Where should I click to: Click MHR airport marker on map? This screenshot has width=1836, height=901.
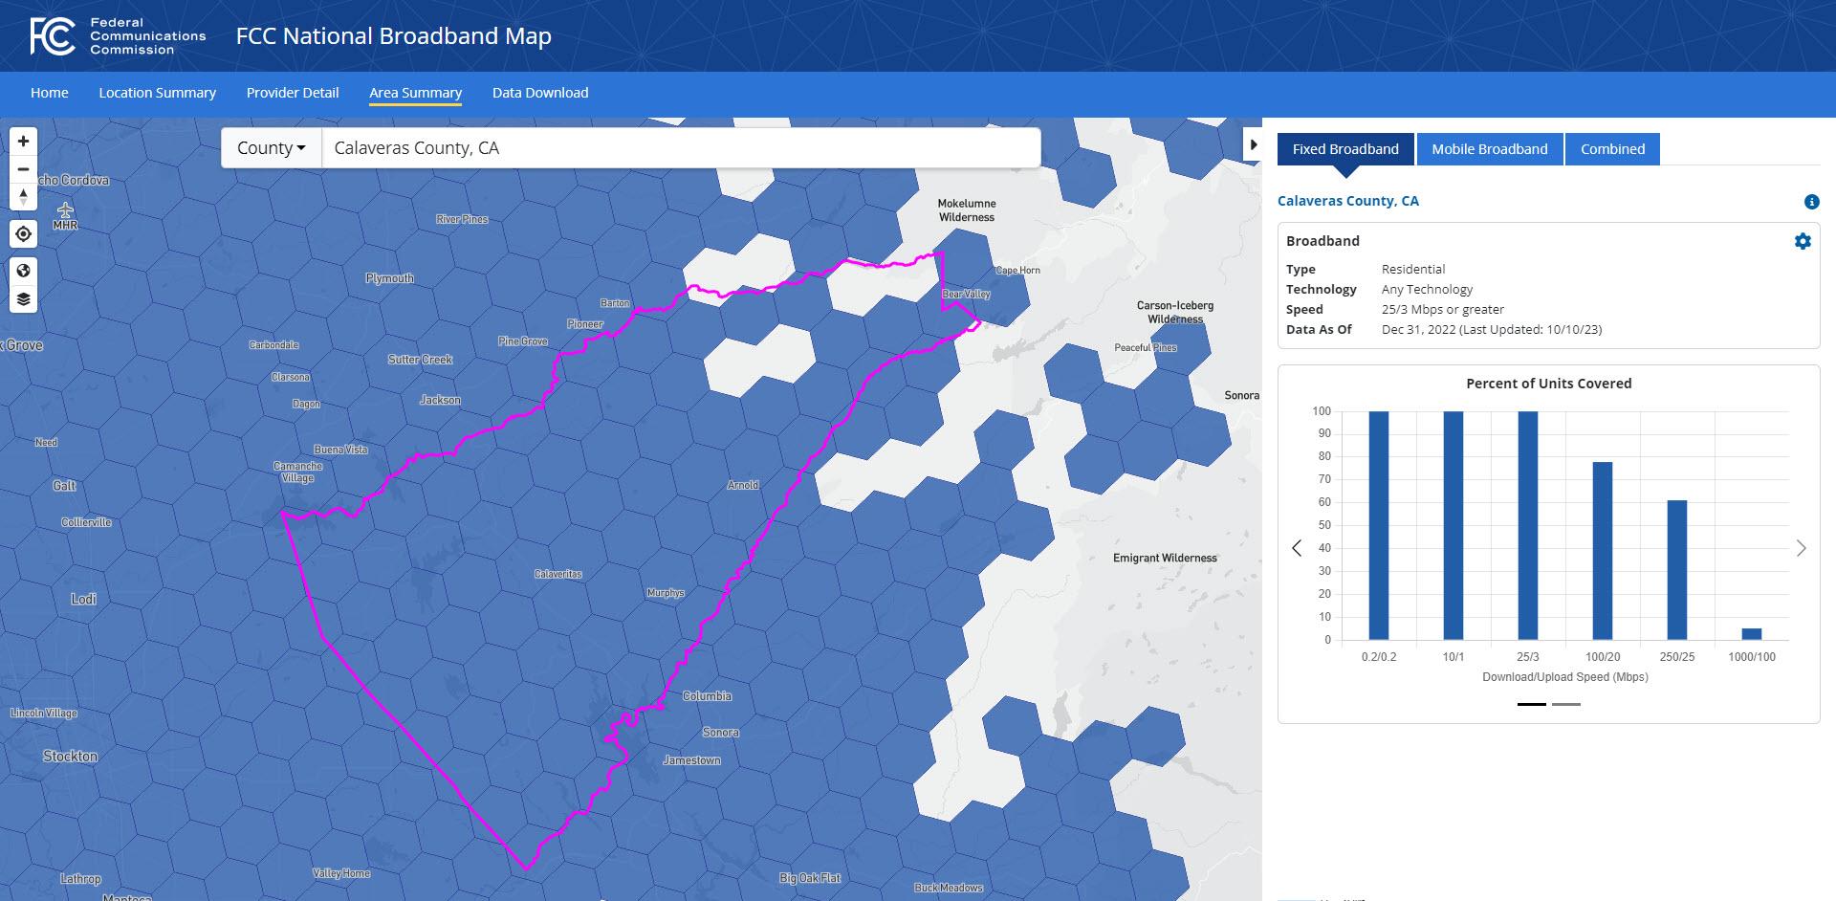[x=65, y=216]
